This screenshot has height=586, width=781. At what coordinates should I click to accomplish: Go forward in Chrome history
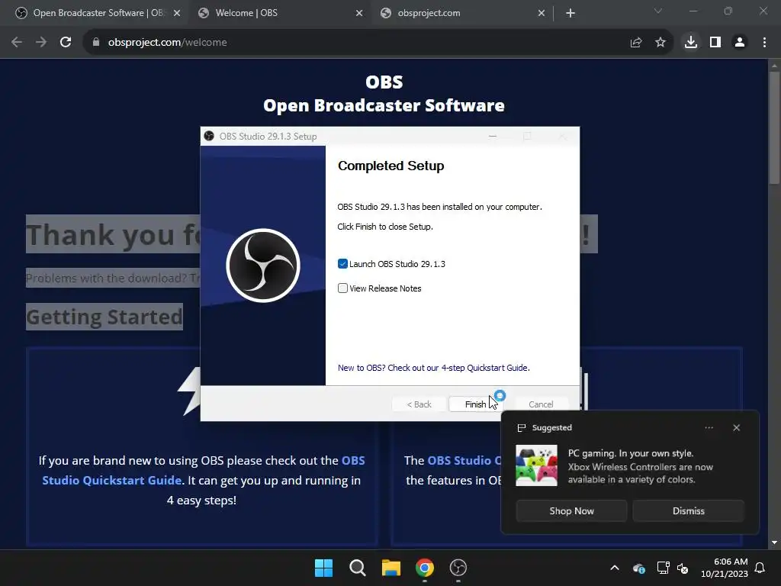coord(41,43)
